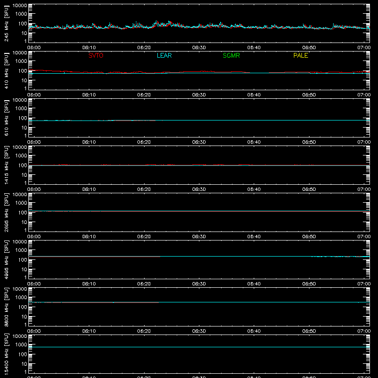Click 06:00 time label below 2695 MHz plot
This screenshot has width=378, height=378.
34,237
